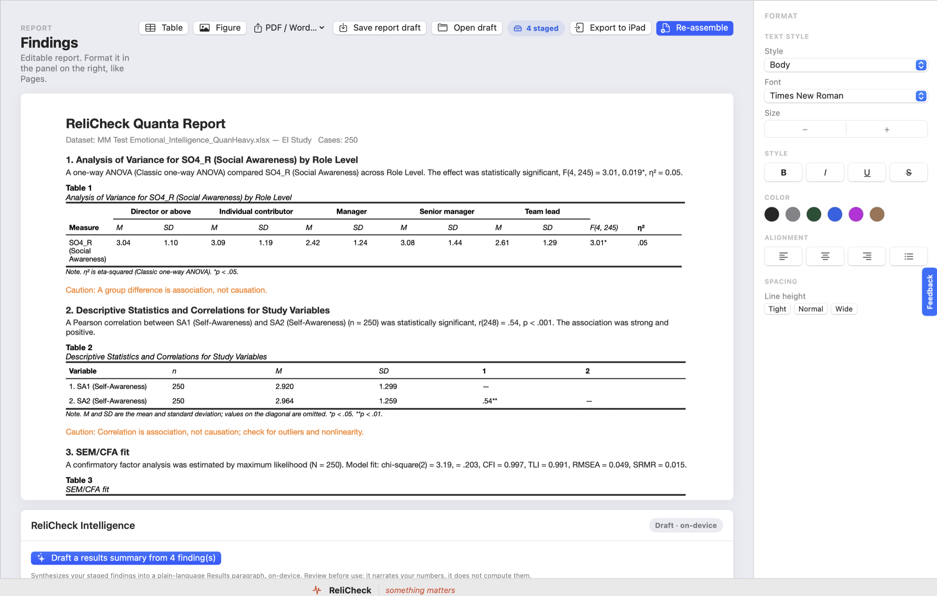Select the 1.259 SD value cell
This screenshot has width=937, height=596.
pos(388,401)
